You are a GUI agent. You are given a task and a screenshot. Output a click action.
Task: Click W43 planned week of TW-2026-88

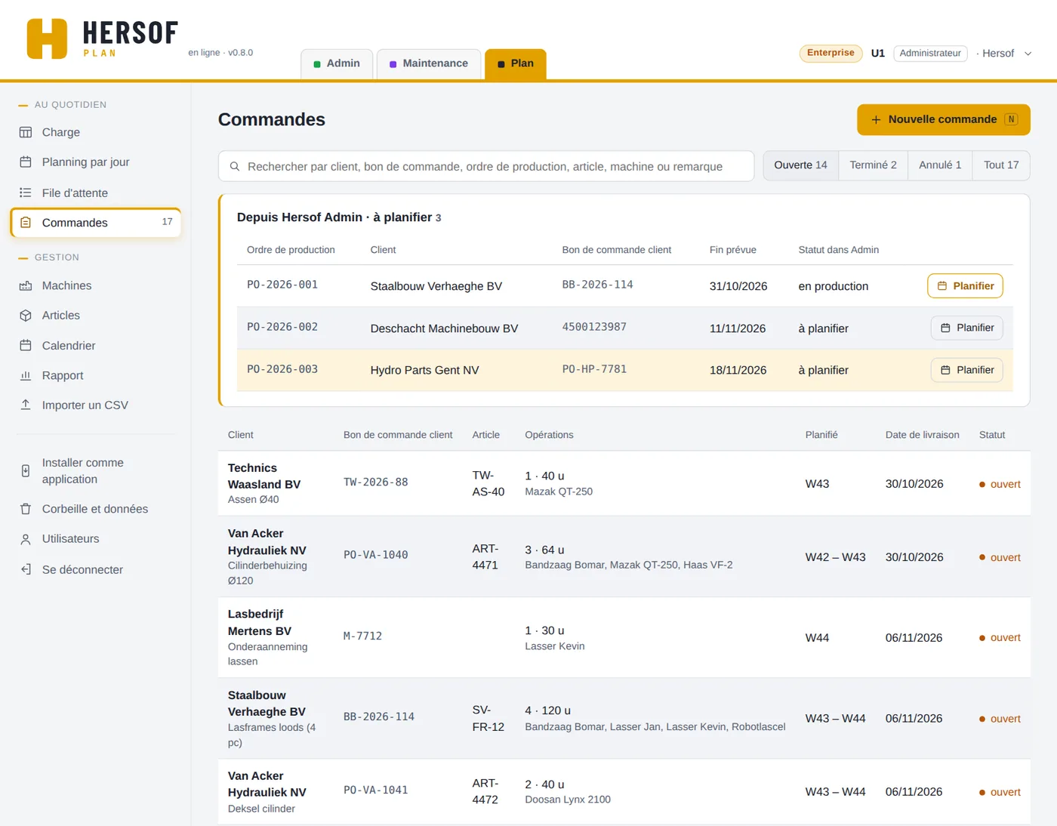(x=817, y=484)
